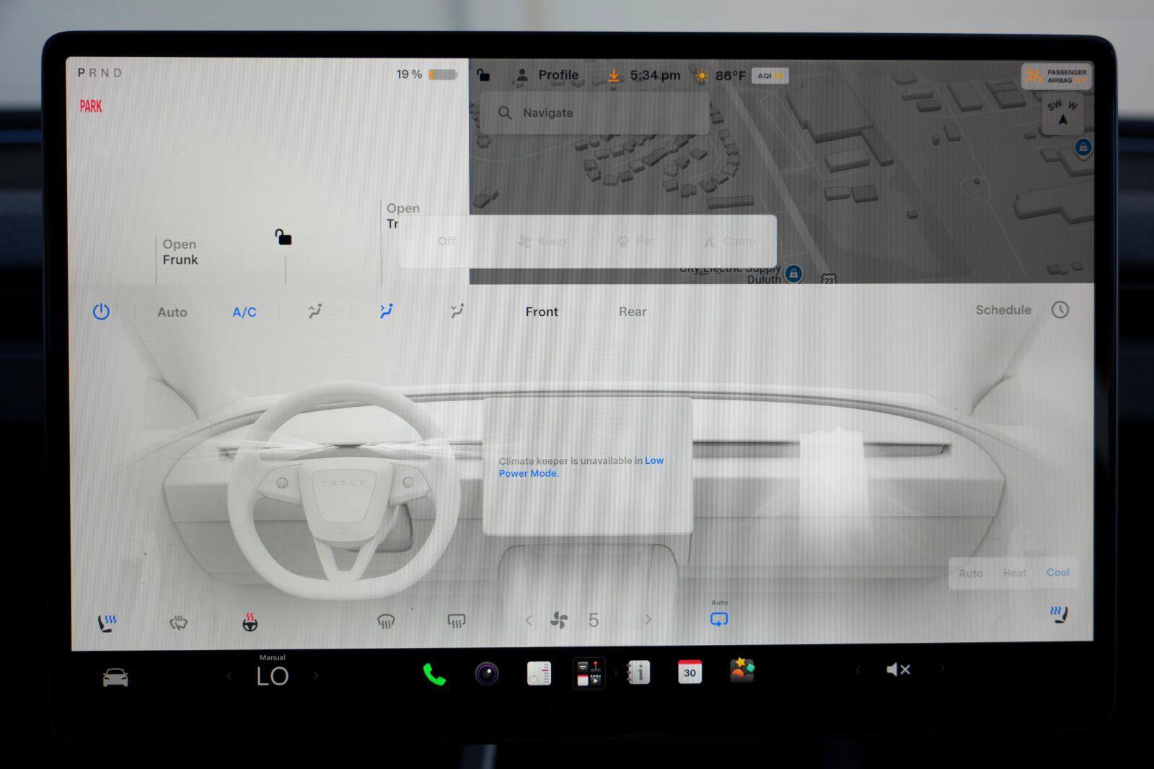Open the Frunk

tap(180, 252)
